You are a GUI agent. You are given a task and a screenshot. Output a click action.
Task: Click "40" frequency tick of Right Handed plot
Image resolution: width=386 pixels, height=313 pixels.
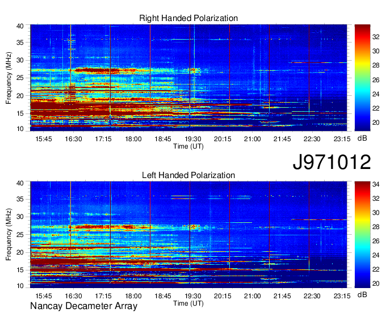click(x=20, y=26)
